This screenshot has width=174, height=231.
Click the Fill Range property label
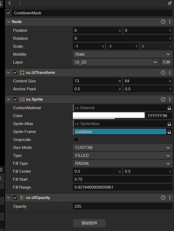(22, 187)
